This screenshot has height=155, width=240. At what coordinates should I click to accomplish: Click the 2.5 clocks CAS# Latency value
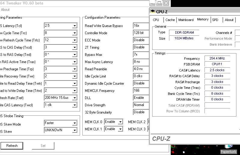217,70
